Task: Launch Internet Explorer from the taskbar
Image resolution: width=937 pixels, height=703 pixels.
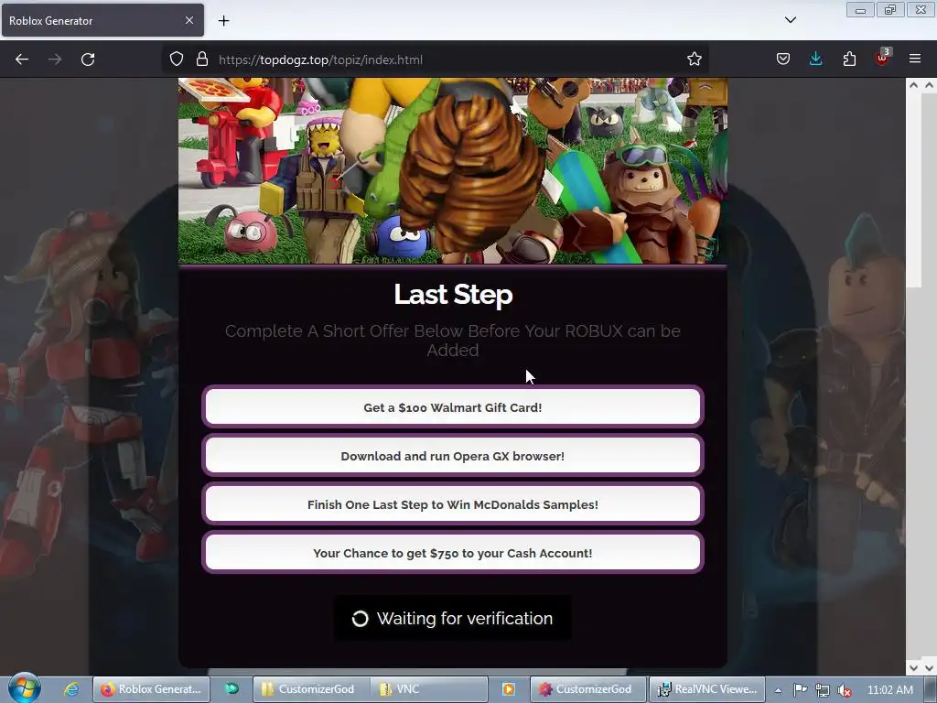Action: [x=71, y=689]
